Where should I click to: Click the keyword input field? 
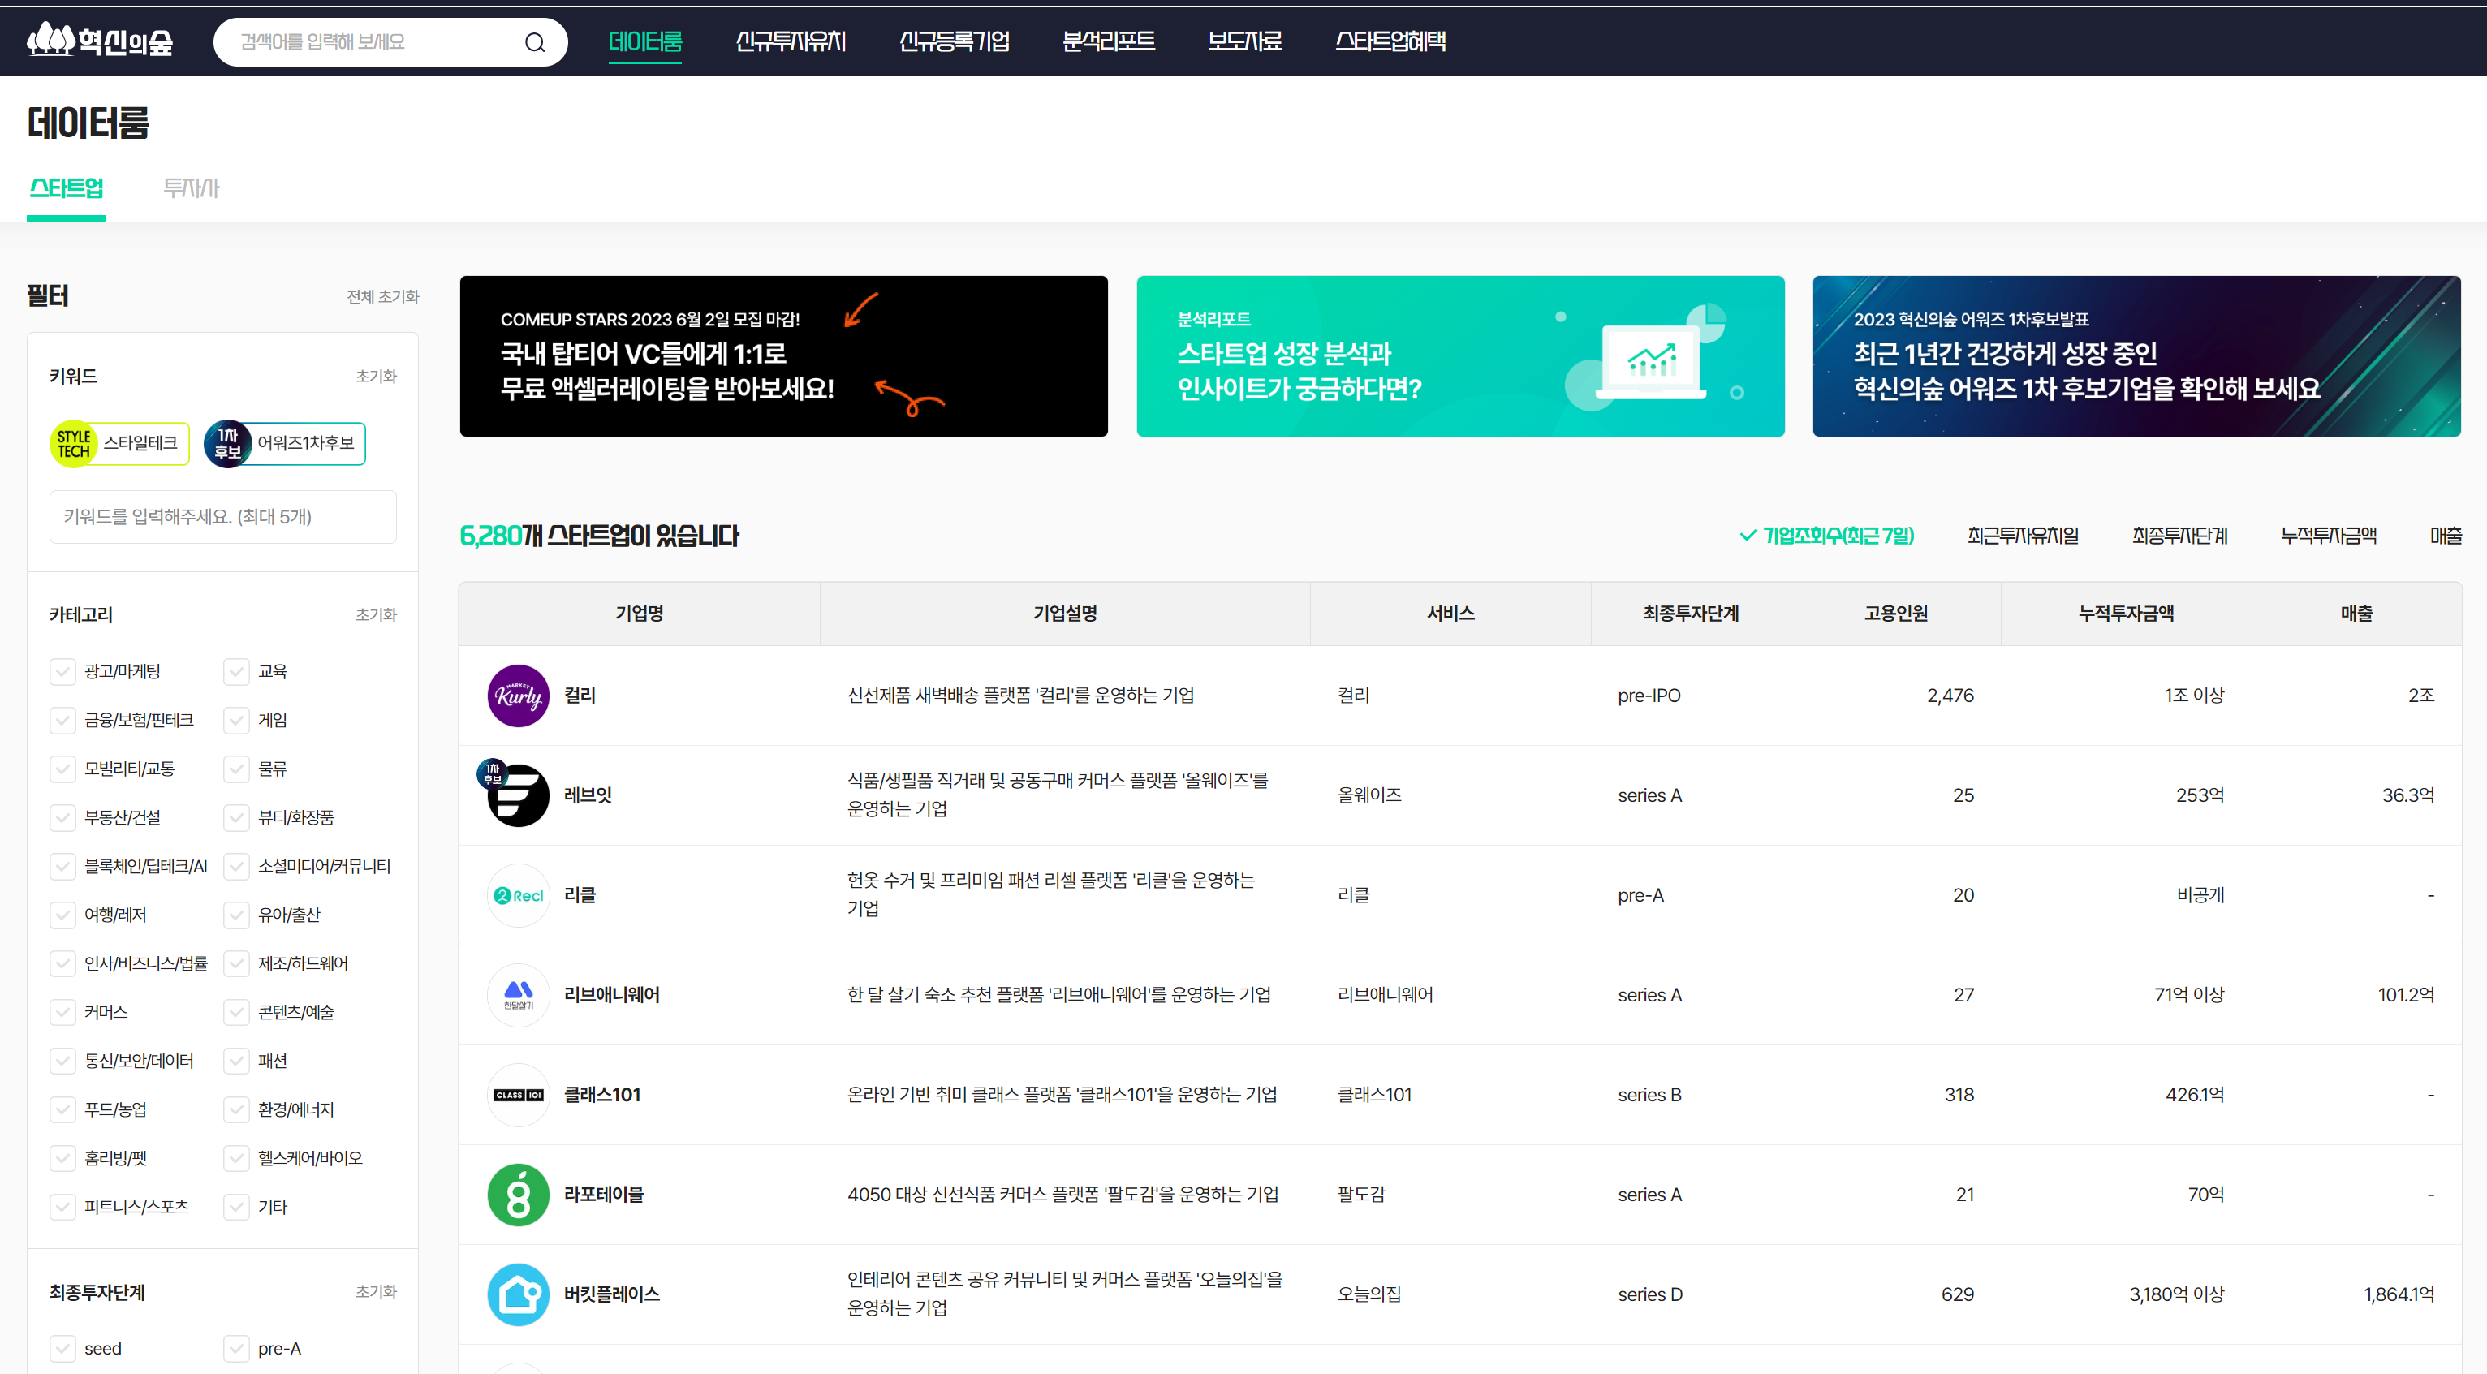click(x=222, y=517)
